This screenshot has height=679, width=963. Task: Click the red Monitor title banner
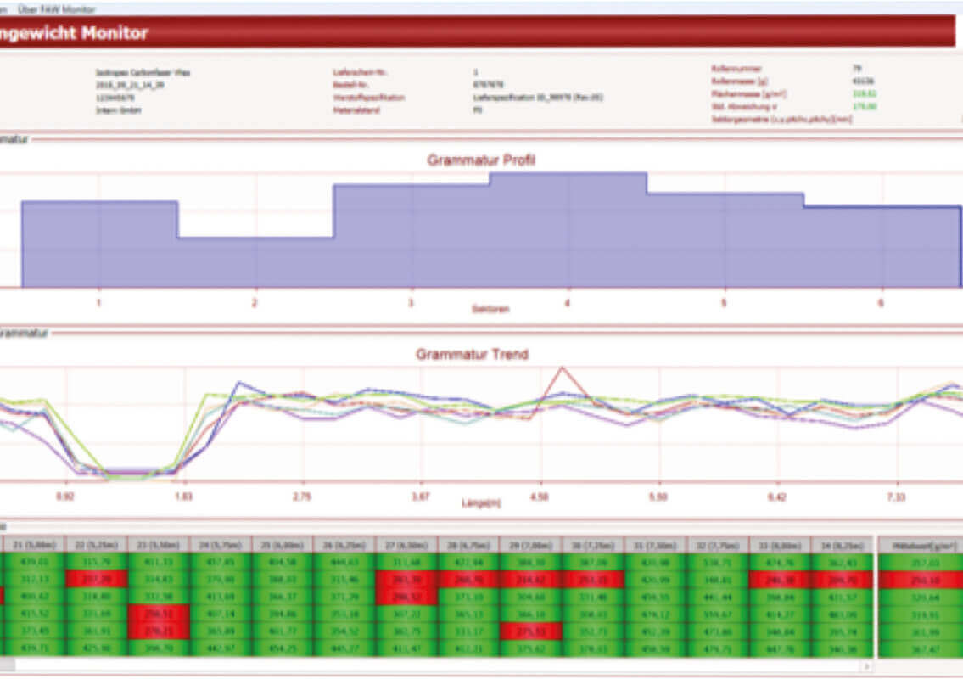click(x=475, y=34)
